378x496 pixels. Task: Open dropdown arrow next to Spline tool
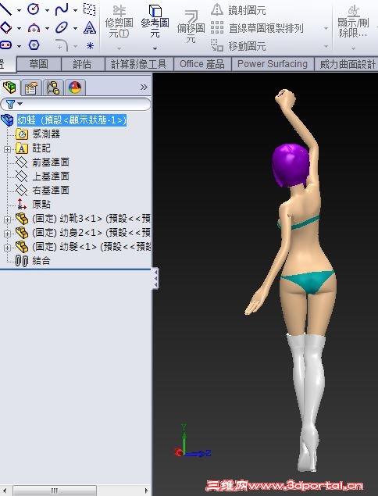click(x=75, y=10)
